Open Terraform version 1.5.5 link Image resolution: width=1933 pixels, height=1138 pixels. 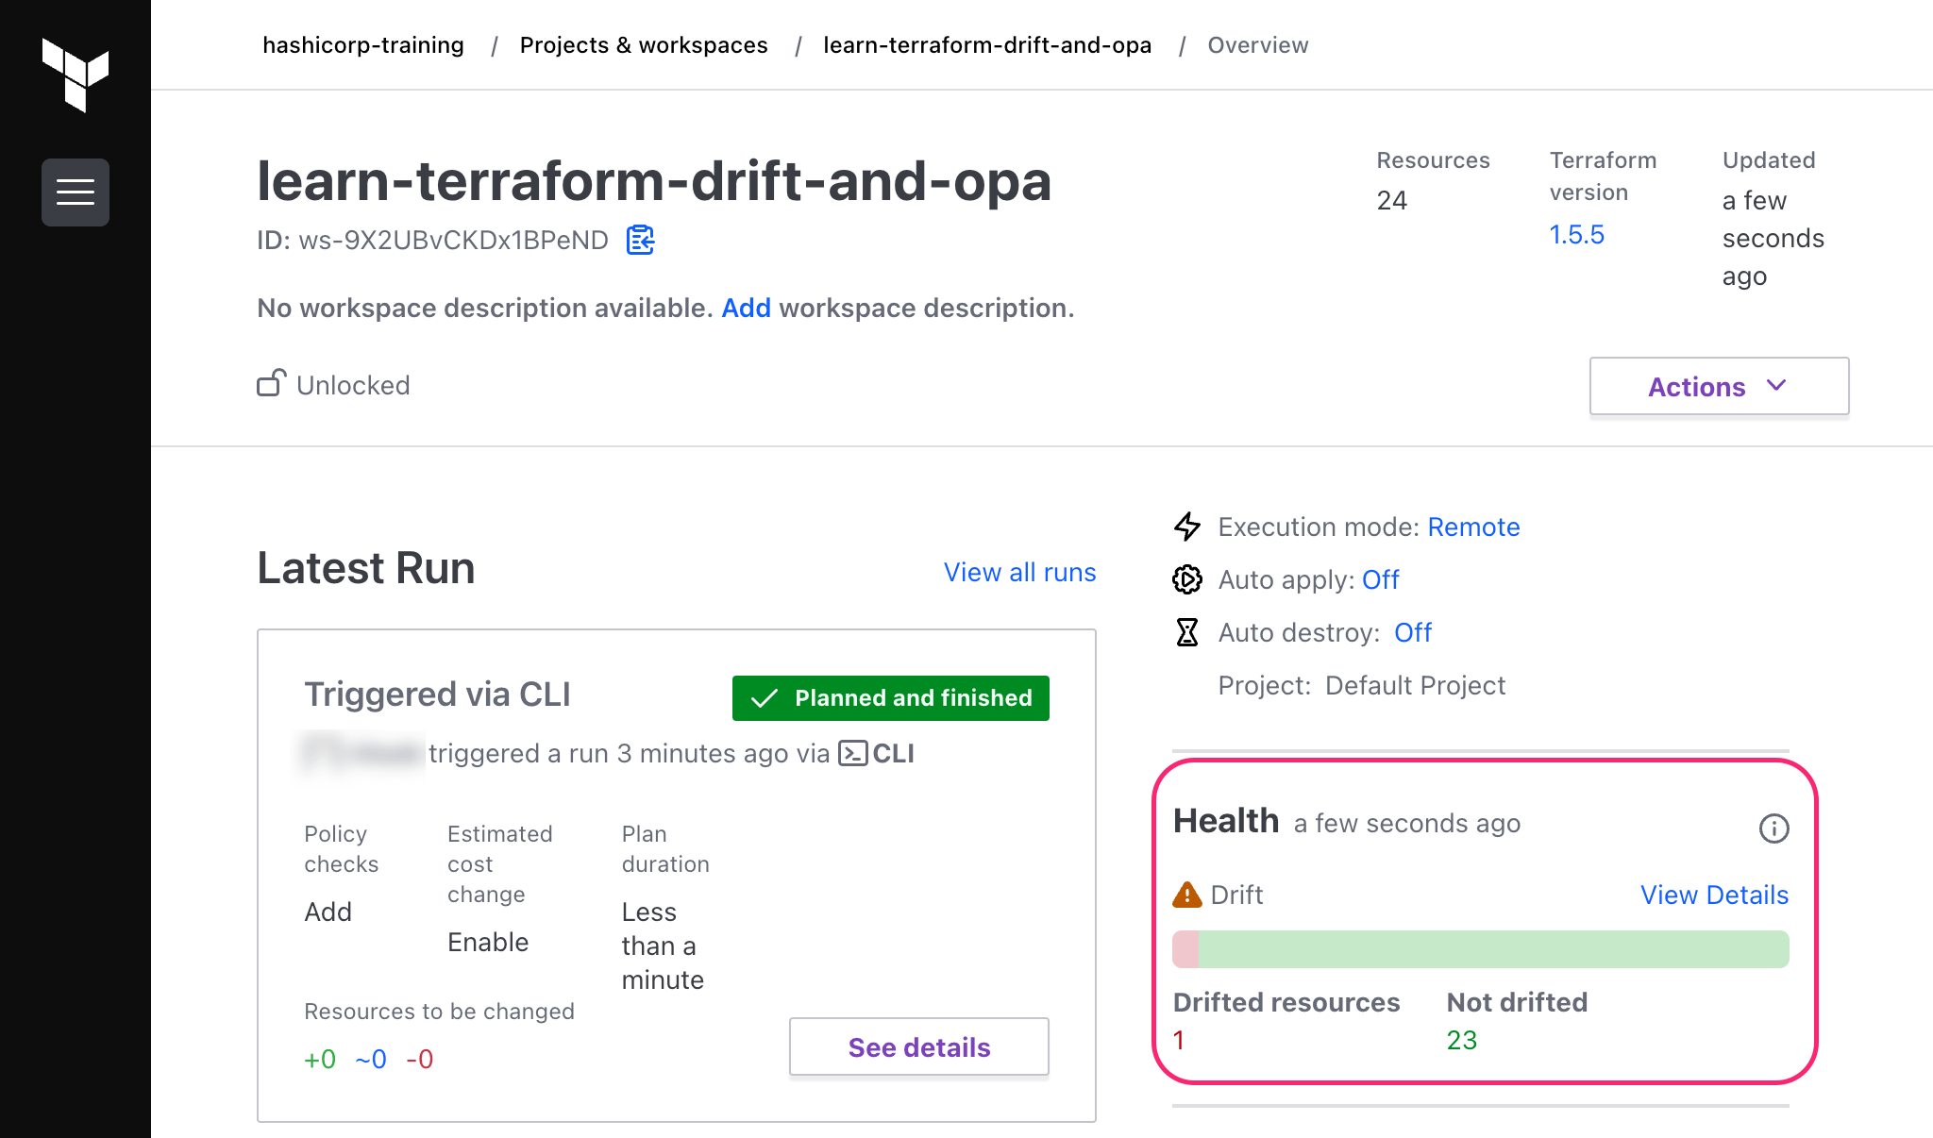(1576, 234)
